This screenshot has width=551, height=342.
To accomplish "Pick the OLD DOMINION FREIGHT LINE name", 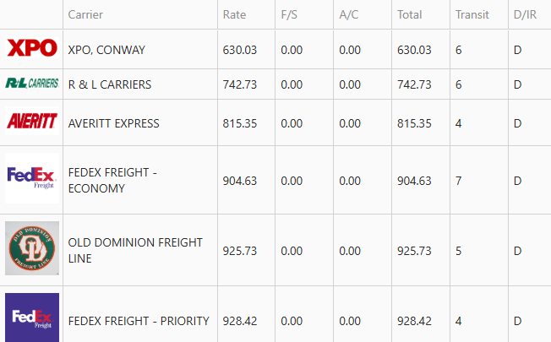I will [x=135, y=250].
